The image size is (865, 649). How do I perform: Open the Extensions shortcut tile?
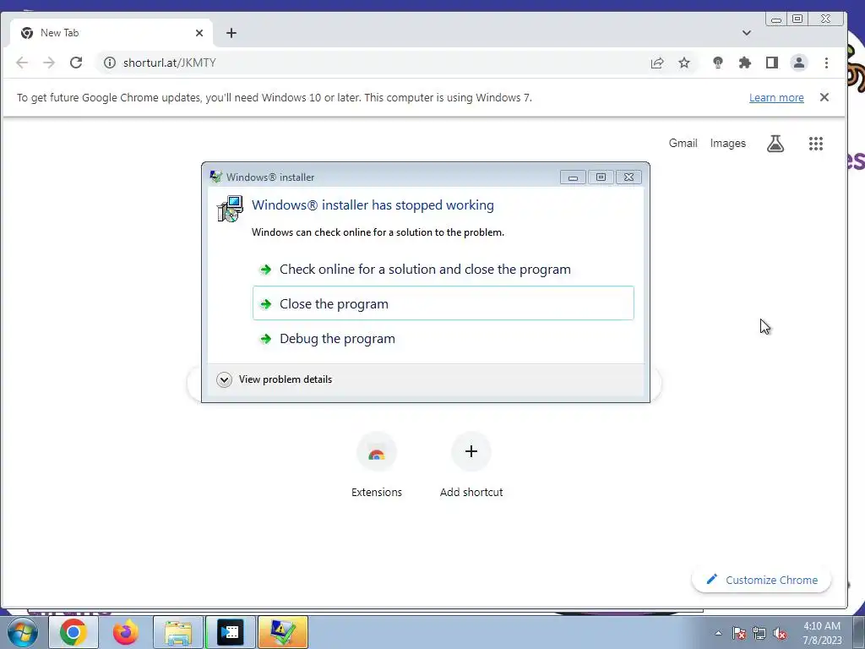(377, 466)
